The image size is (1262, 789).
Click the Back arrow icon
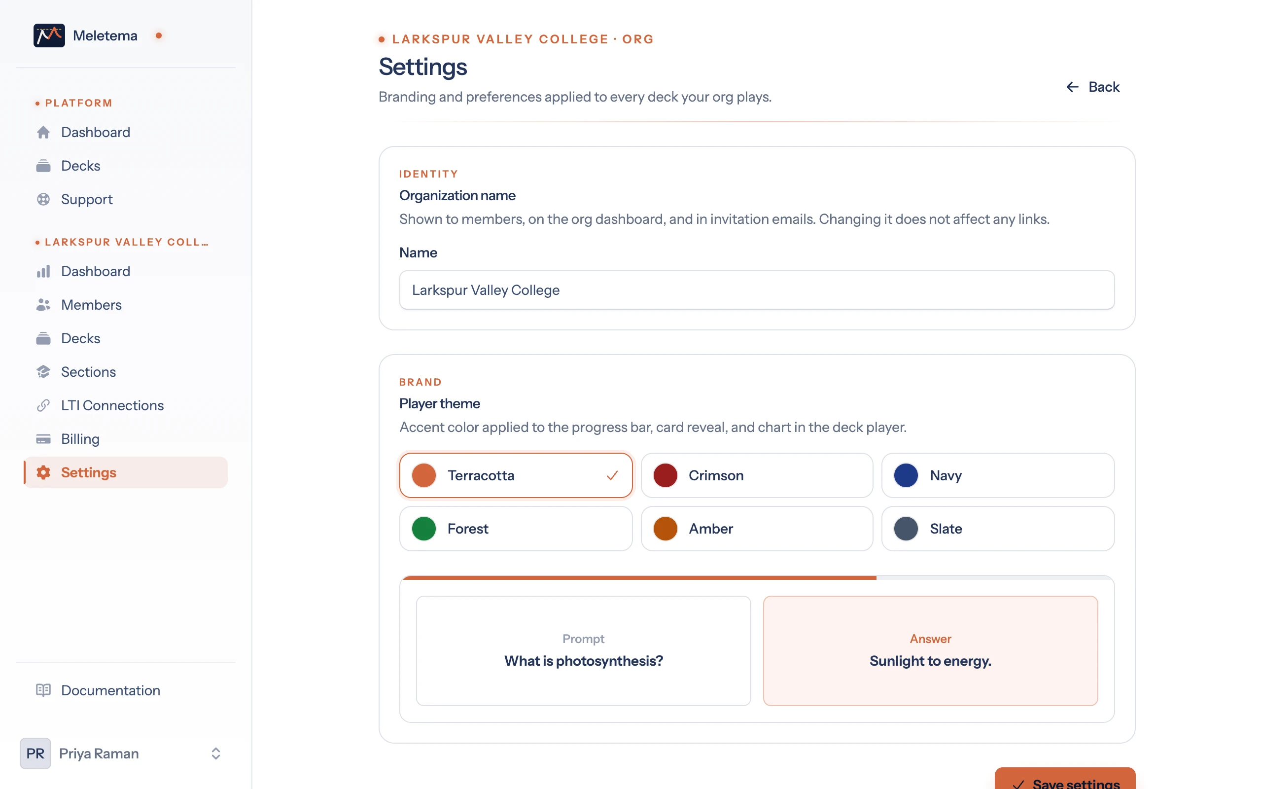pos(1072,87)
